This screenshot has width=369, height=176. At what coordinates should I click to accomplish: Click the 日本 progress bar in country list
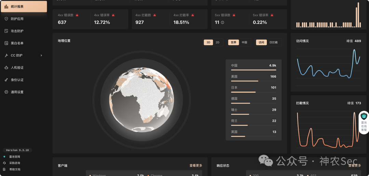(x=254, y=92)
